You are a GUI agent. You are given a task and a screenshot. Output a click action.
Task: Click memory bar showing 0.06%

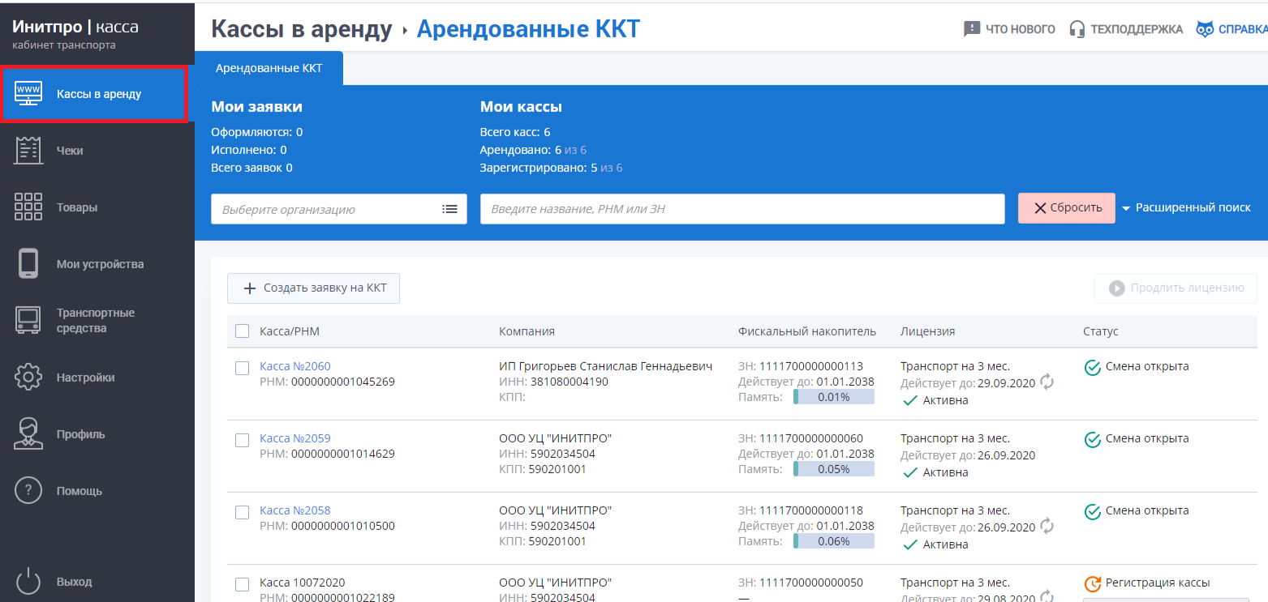click(834, 541)
